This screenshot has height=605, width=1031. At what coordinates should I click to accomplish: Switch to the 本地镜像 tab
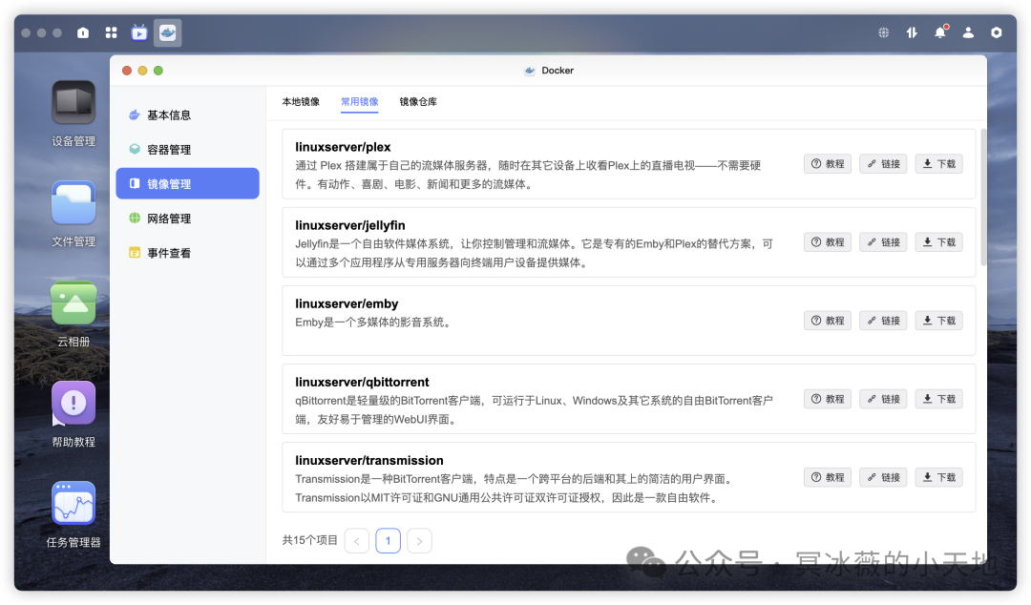coord(301,101)
